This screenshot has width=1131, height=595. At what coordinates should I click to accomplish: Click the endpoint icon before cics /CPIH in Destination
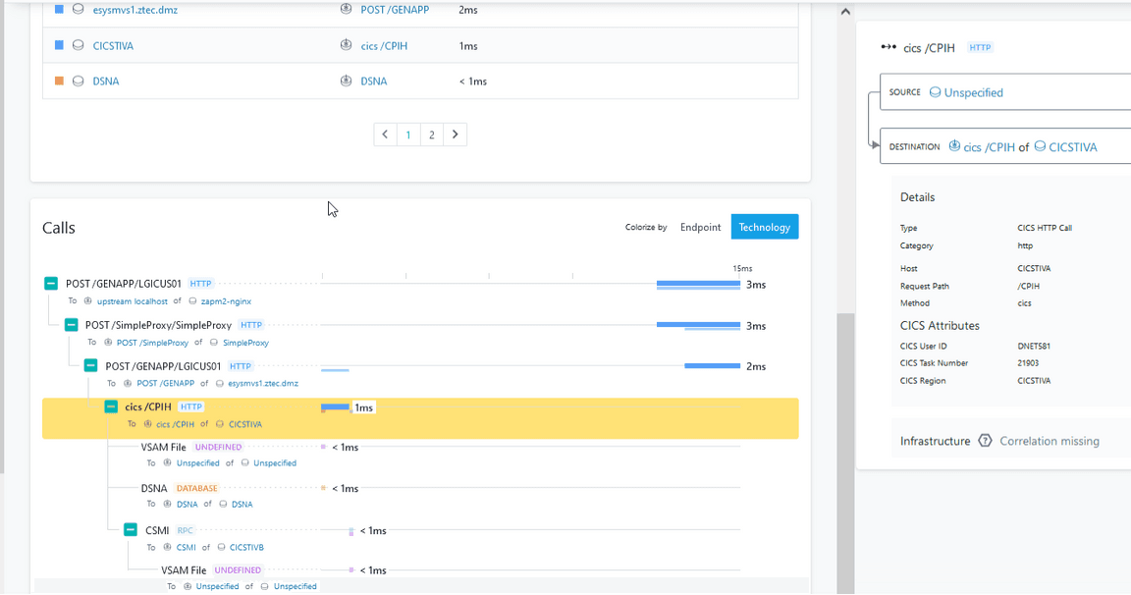coord(954,146)
